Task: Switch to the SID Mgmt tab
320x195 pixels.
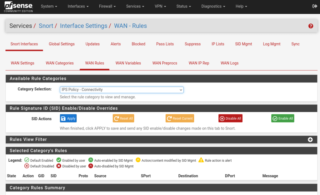Action: coord(243,44)
